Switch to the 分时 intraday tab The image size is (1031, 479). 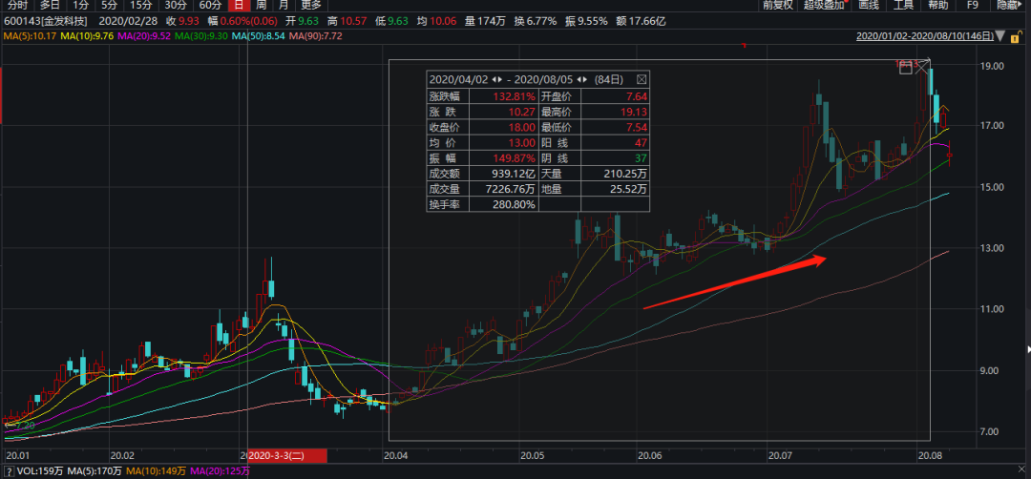(x=17, y=5)
